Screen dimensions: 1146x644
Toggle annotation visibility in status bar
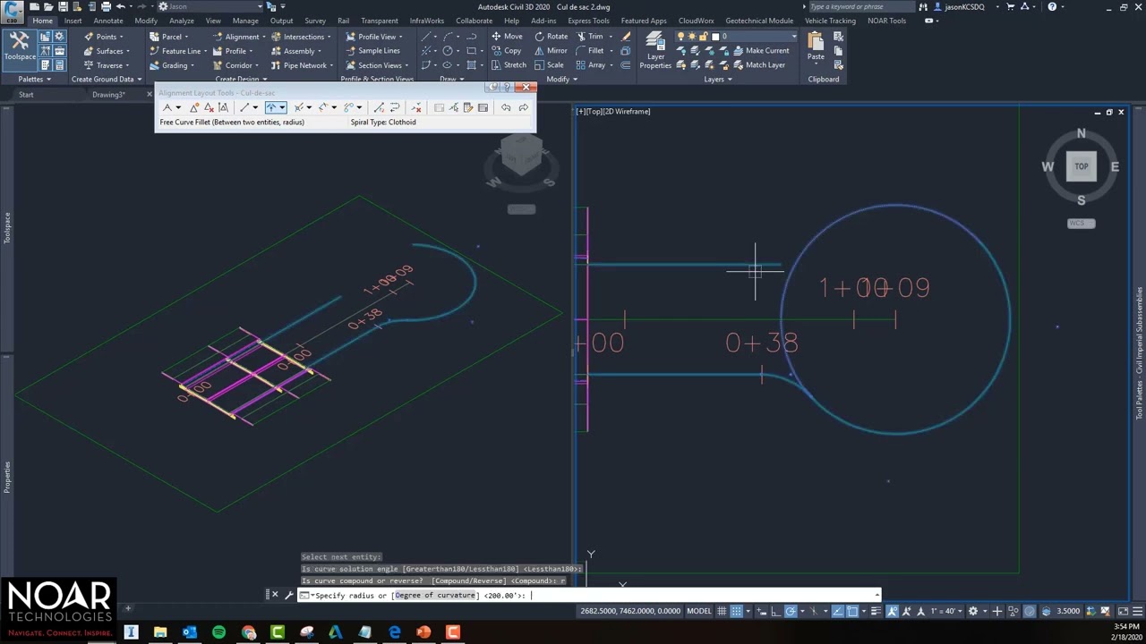click(x=892, y=612)
